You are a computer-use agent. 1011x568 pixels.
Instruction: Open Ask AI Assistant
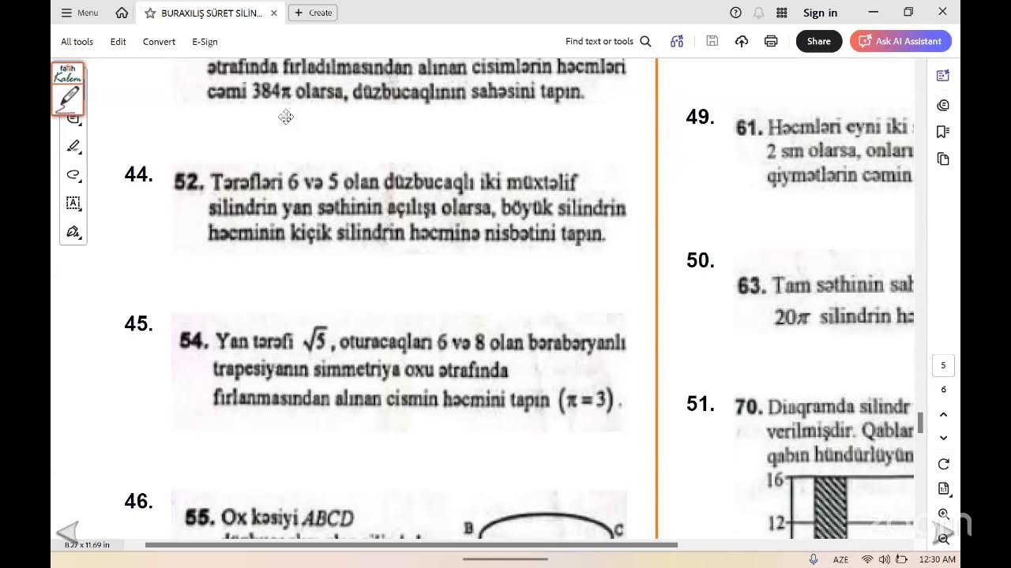pos(900,42)
